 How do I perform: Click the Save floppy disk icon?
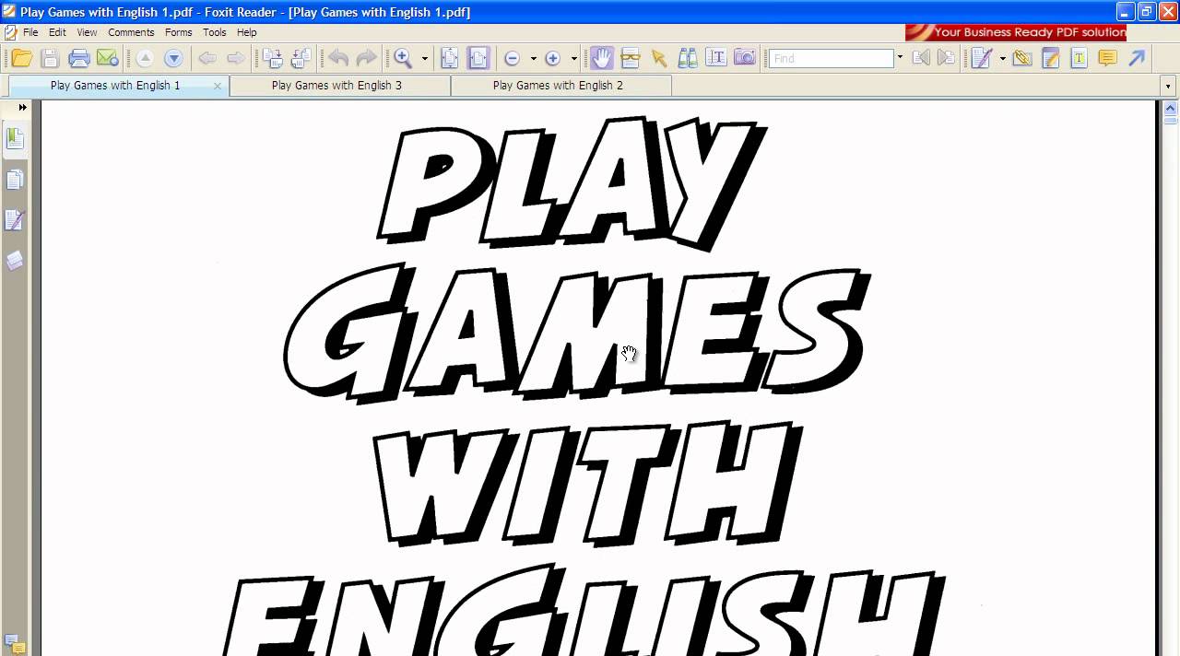click(x=50, y=58)
